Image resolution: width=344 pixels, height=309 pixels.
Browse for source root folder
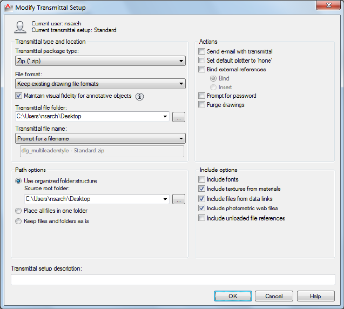179,199
